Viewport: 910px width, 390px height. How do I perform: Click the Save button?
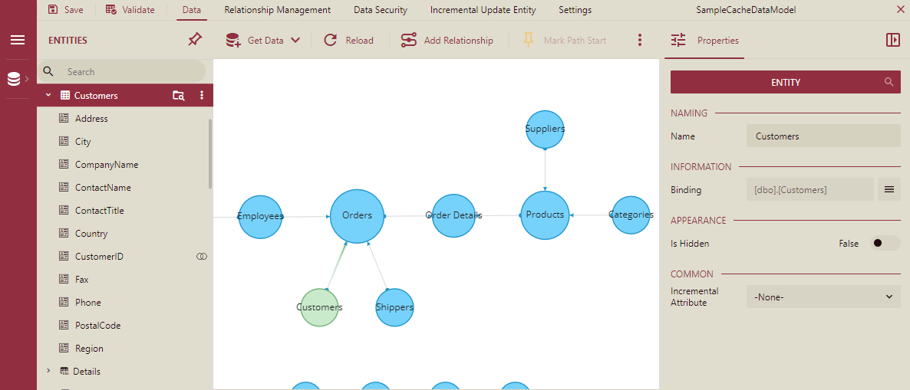(65, 10)
